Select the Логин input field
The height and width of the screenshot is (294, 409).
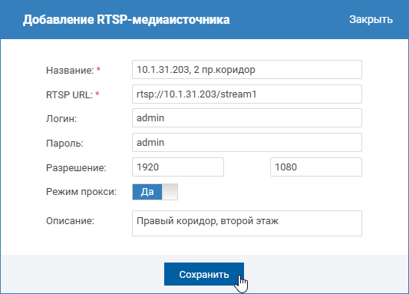[247, 118]
